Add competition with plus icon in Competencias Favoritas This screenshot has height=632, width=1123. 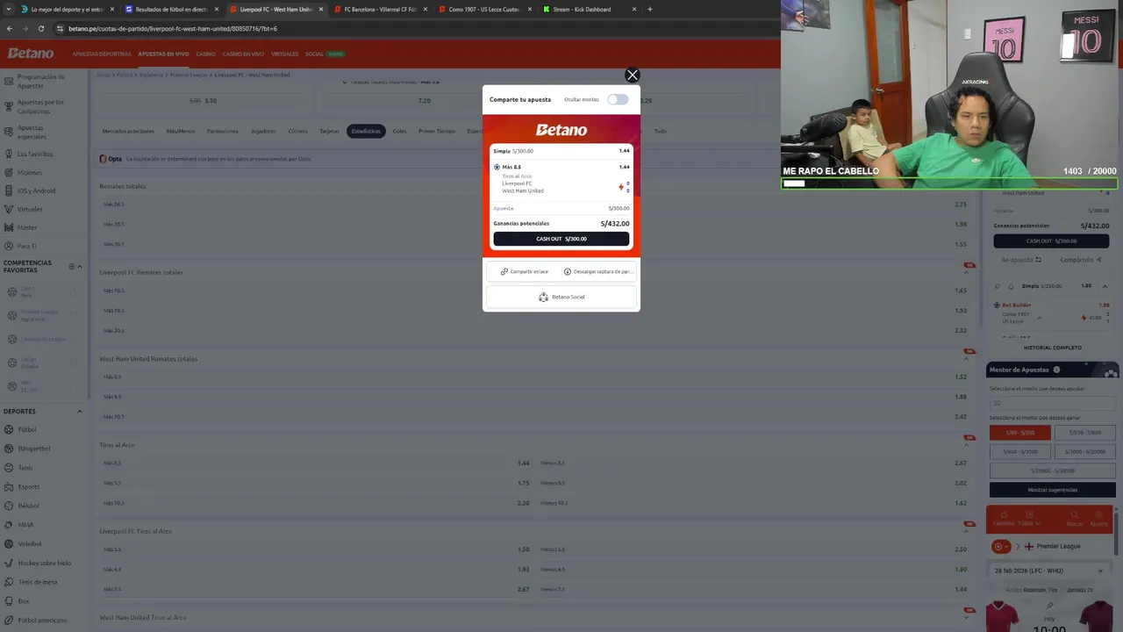[x=72, y=266]
